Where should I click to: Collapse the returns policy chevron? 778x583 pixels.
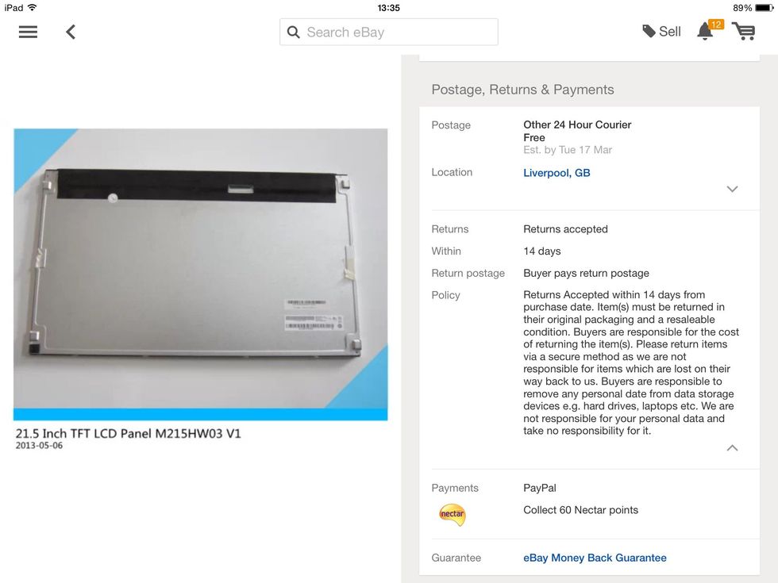pos(732,447)
